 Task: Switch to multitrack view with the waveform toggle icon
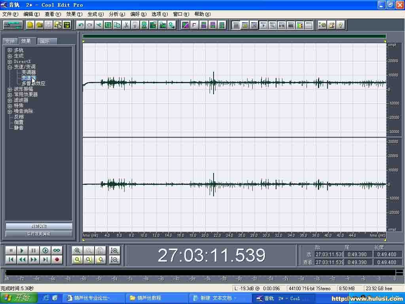click(13, 25)
